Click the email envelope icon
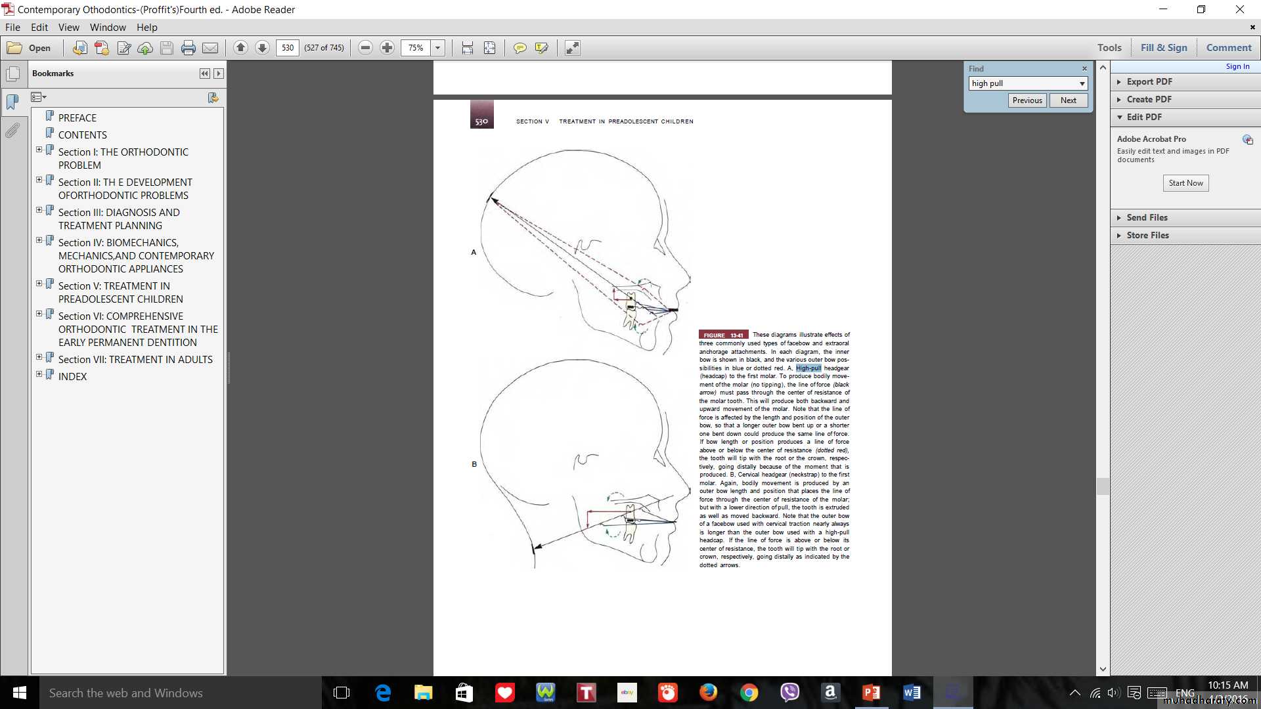The width and height of the screenshot is (1261, 709). coord(210,48)
